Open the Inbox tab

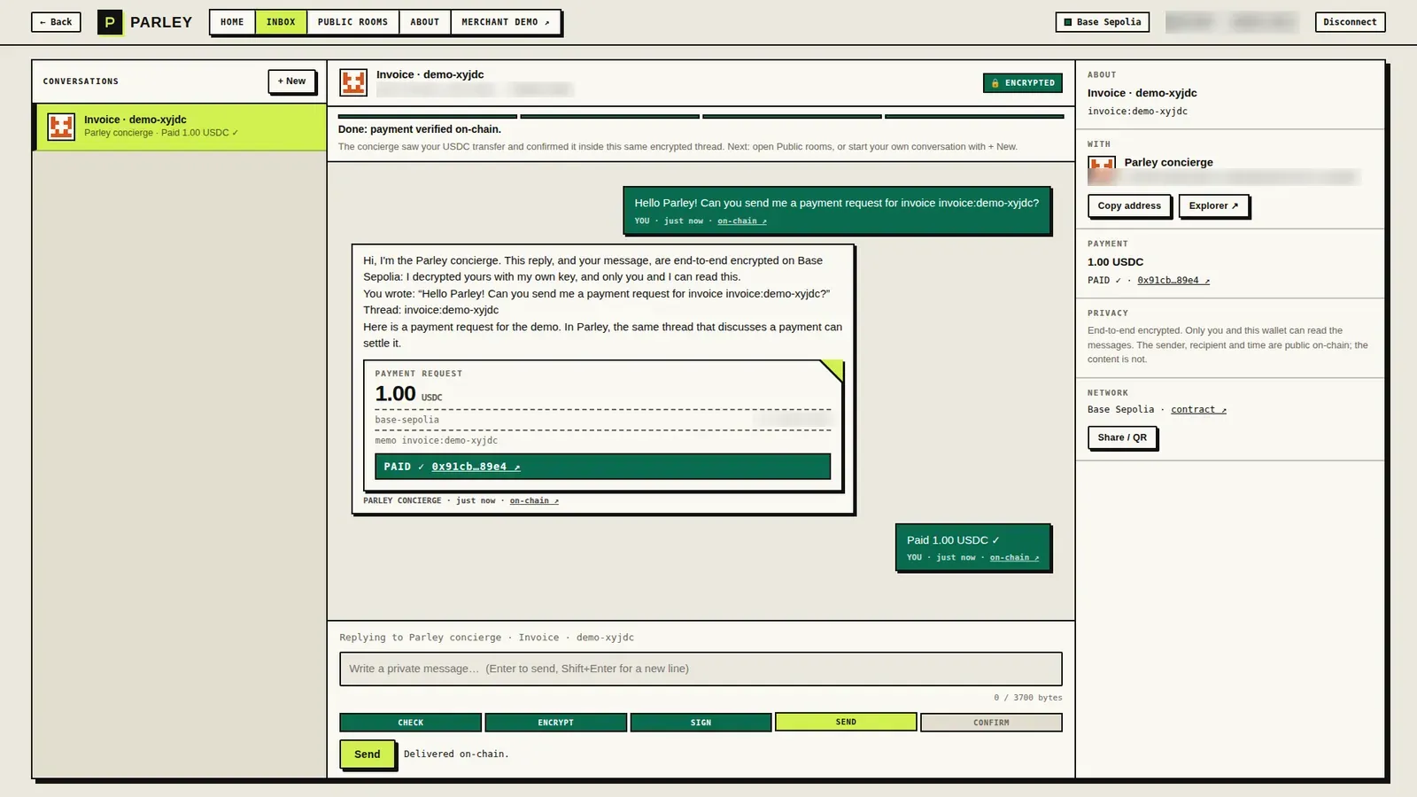pyautogui.click(x=281, y=22)
